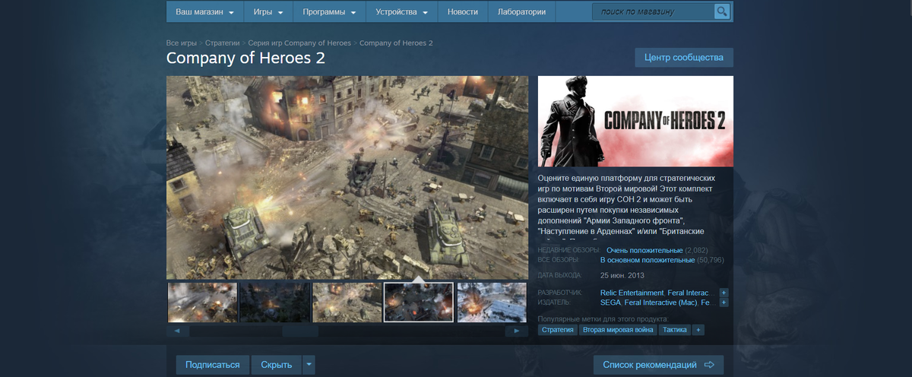Click the plus icon next to developers
Image resolution: width=912 pixels, height=377 pixels.
[x=724, y=293]
